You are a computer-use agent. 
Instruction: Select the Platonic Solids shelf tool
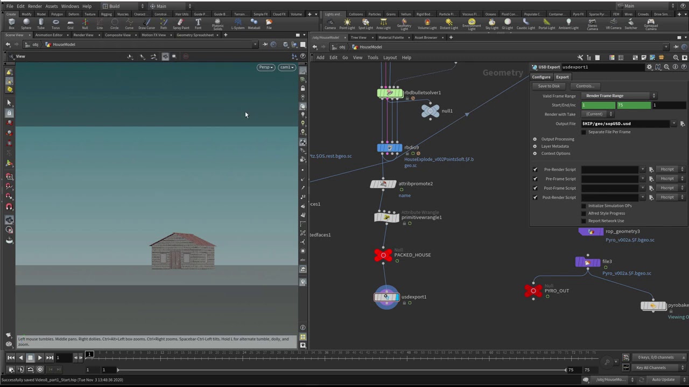click(217, 25)
